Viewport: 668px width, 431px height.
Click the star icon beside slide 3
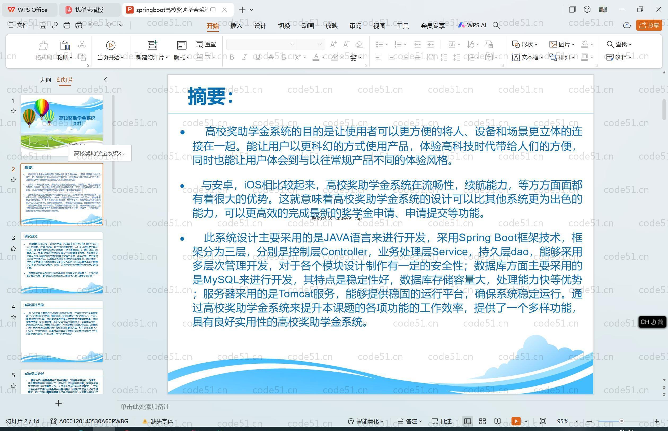click(x=13, y=249)
